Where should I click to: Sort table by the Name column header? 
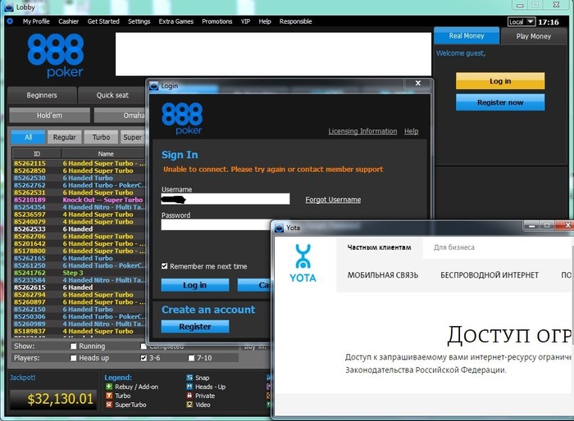tap(104, 154)
